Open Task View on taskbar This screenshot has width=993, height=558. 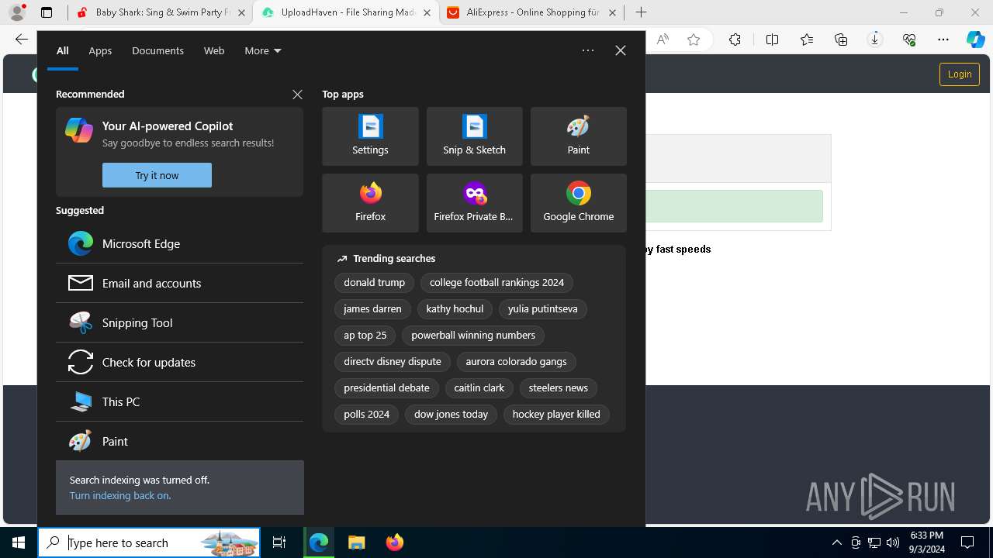[x=279, y=542]
